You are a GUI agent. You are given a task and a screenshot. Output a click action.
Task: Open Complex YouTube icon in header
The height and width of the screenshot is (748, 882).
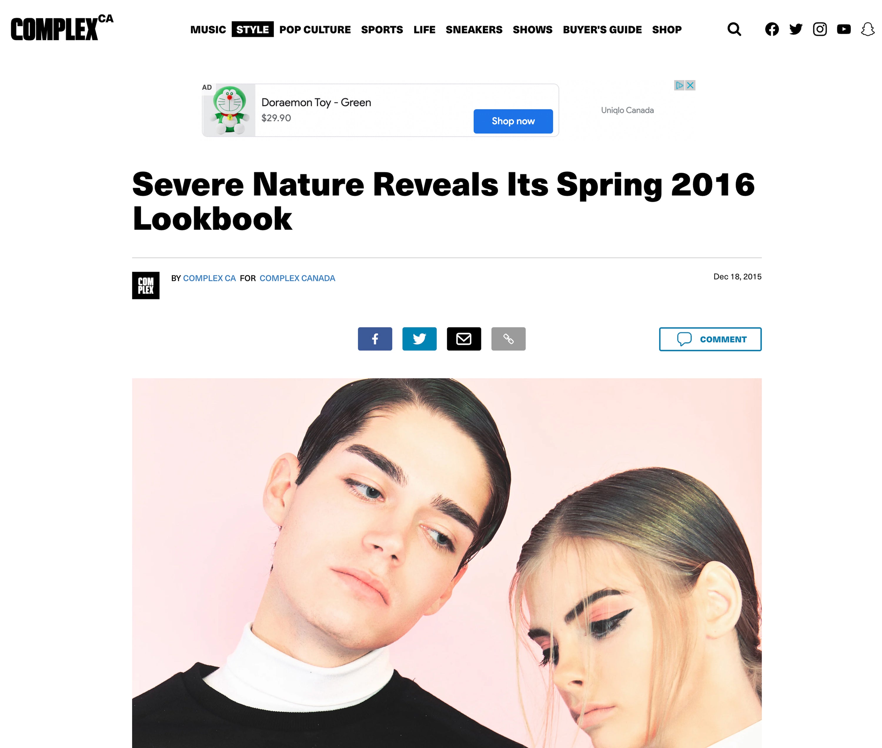tap(843, 29)
